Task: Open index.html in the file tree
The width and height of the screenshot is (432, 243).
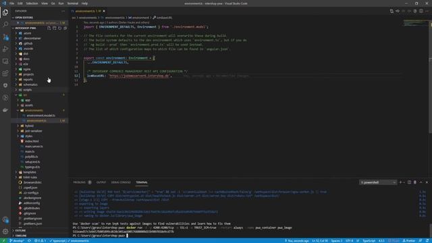Action: [32, 141]
